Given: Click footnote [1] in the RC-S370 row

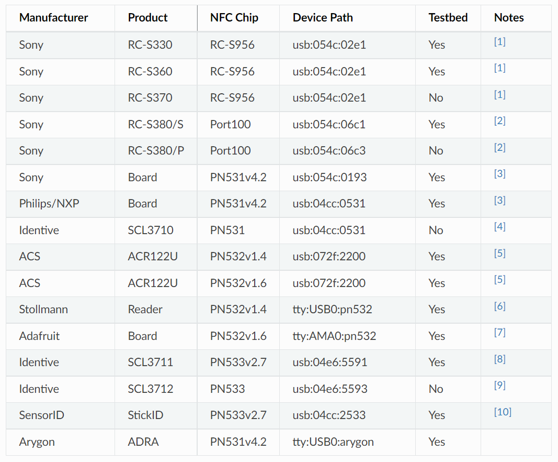Looking at the screenshot, I should 499,95.
